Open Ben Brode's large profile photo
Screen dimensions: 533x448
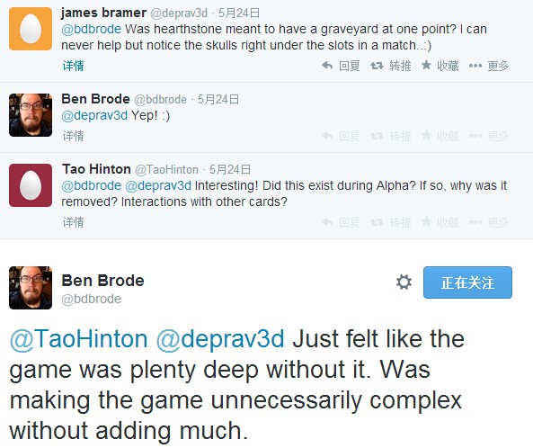31,288
